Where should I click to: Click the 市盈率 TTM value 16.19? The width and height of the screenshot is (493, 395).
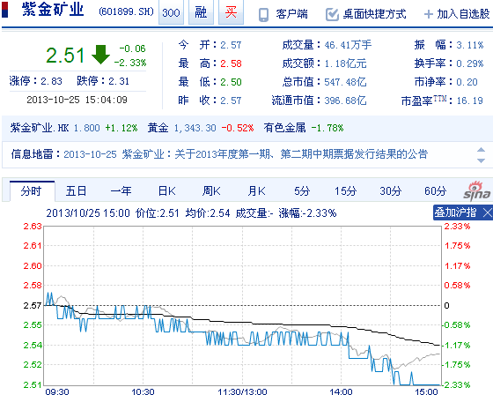tap(469, 101)
